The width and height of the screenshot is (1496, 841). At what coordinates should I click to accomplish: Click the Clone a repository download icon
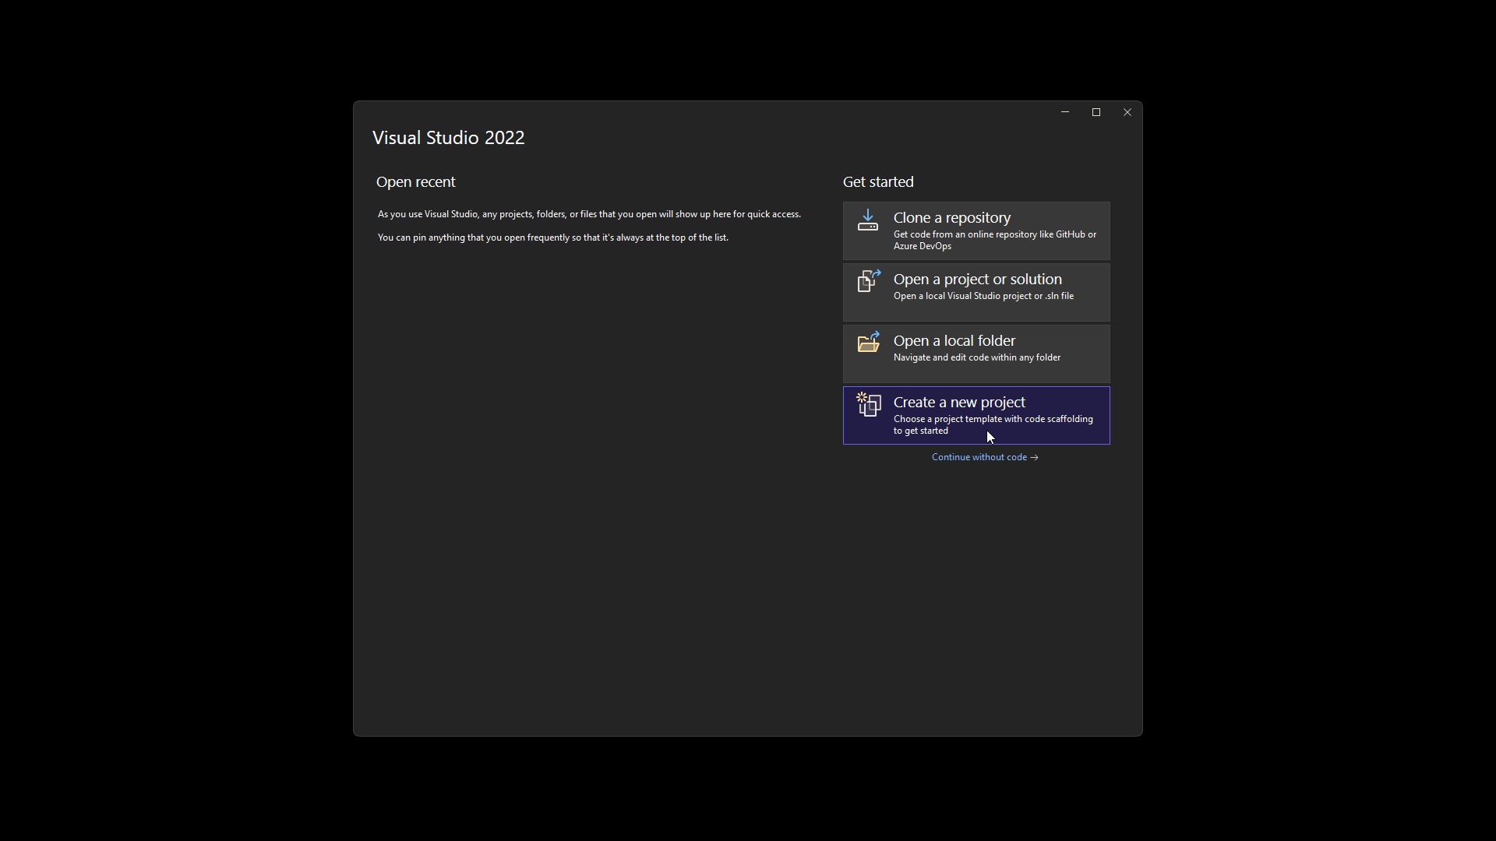coord(868,220)
